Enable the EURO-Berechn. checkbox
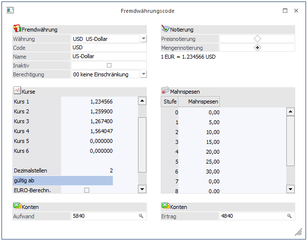Screen dimensions: 308x241 (87, 190)
